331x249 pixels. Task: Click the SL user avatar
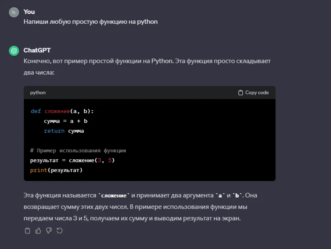[14, 12]
